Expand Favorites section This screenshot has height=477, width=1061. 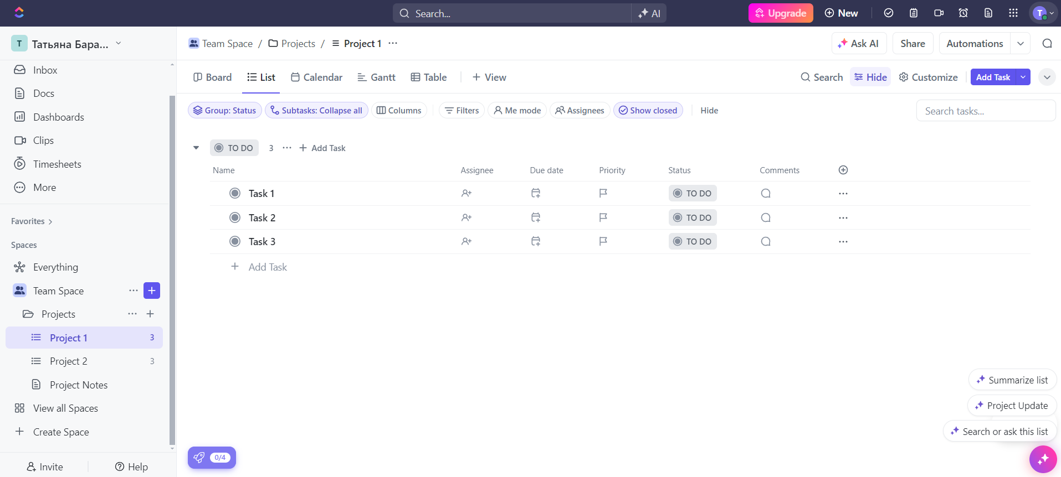point(32,221)
